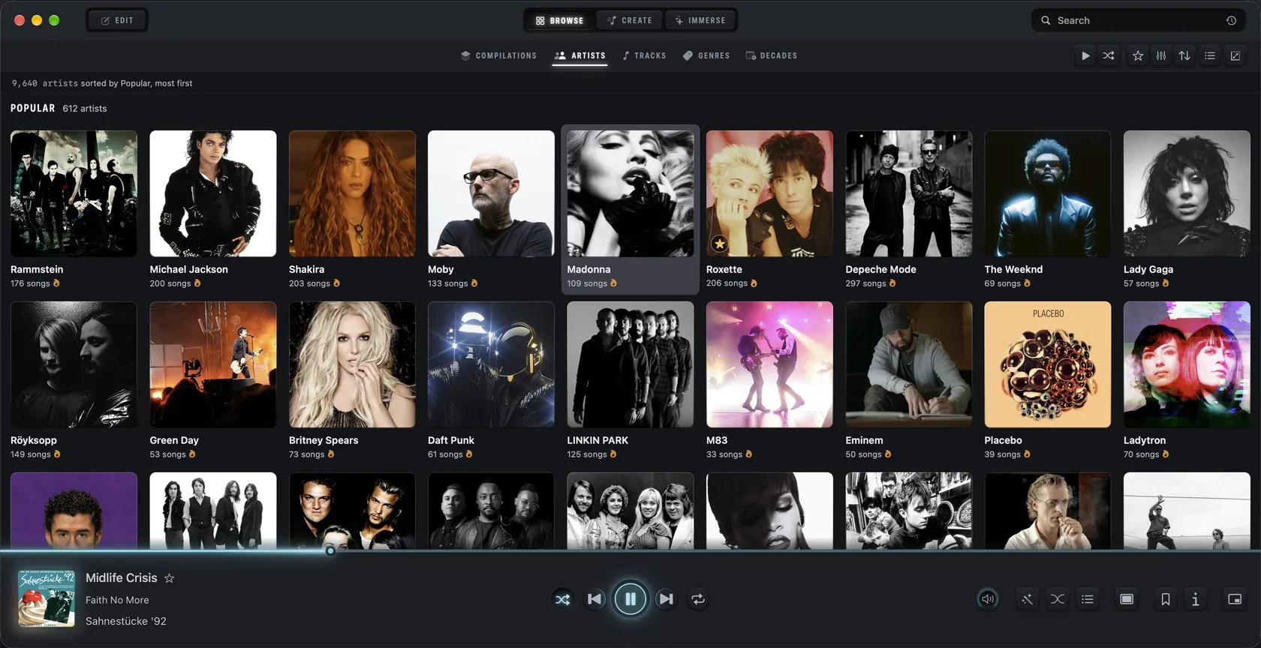
Task: Open the Sahnestücke '92 album link
Action: [126, 621]
